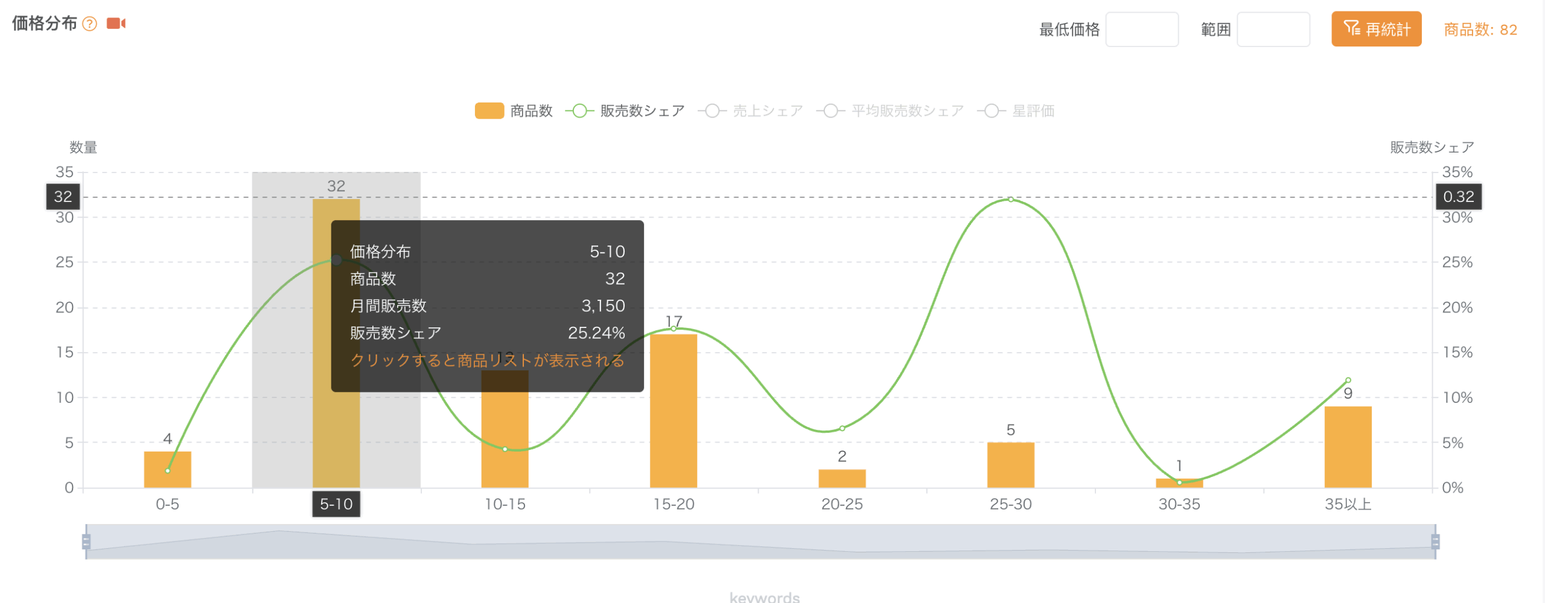Focus the 範囲 range input field
The image size is (1545, 603).
(x=1273, y=29)
